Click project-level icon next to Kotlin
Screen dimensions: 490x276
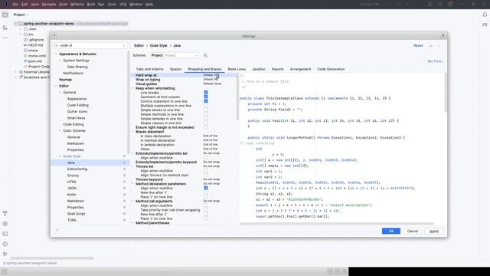[124, 195]
